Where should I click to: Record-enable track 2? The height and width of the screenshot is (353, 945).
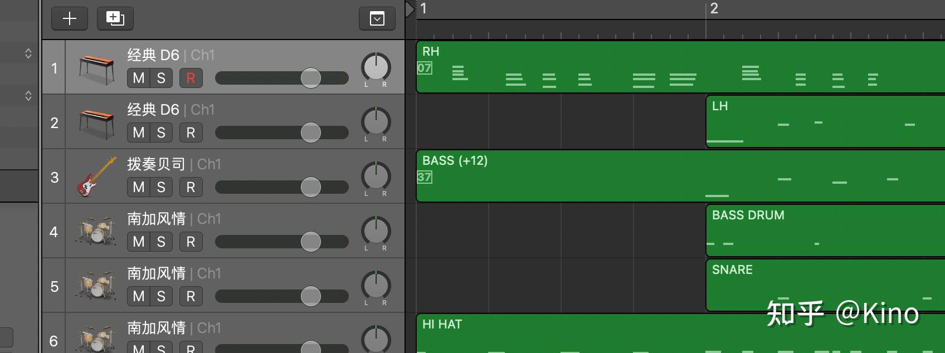pos(191,133)
